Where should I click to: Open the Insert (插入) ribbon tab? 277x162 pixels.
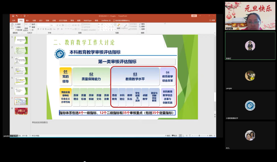[x=28, y=20]
